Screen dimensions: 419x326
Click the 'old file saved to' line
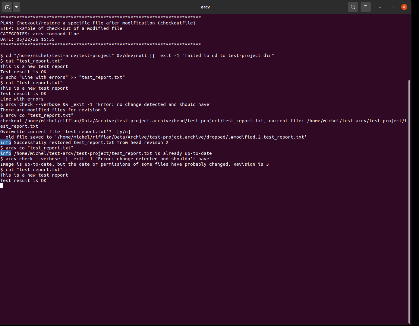tap(156, 137)
